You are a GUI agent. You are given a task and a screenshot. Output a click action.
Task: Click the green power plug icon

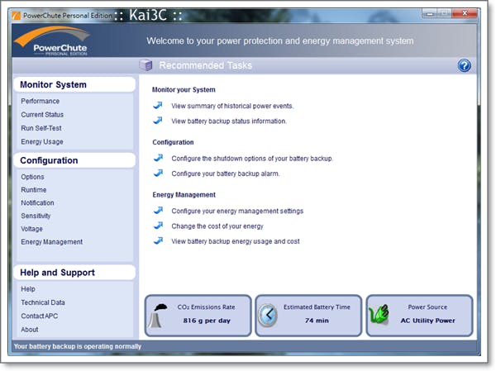[x=379, y=316]
